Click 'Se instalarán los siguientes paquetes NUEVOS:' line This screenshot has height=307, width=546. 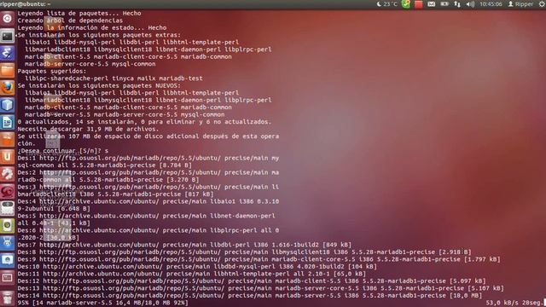pos(99,85)
